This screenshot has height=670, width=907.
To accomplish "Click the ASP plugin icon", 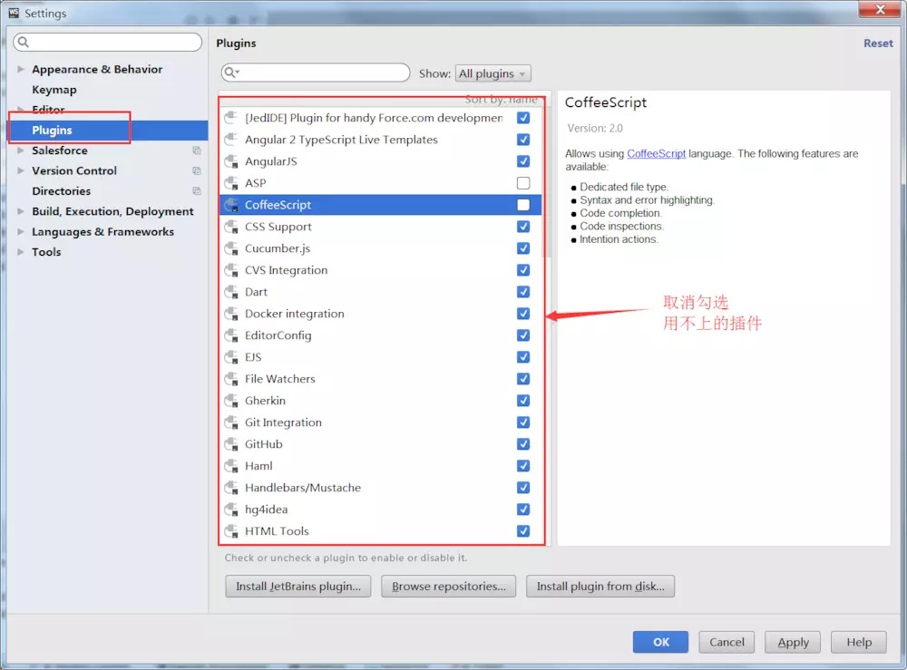I will pos(231,183).
